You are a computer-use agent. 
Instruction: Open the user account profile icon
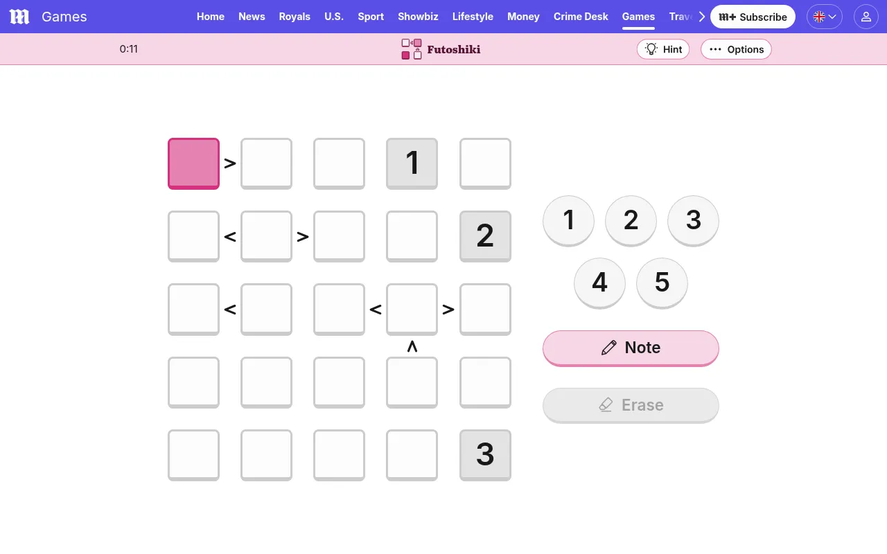point(866,17)
